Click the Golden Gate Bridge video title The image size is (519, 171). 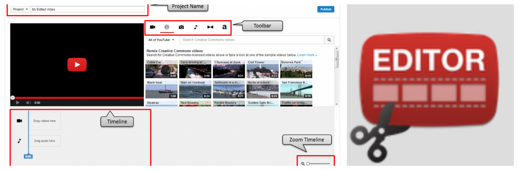click(x=261, y=103)
